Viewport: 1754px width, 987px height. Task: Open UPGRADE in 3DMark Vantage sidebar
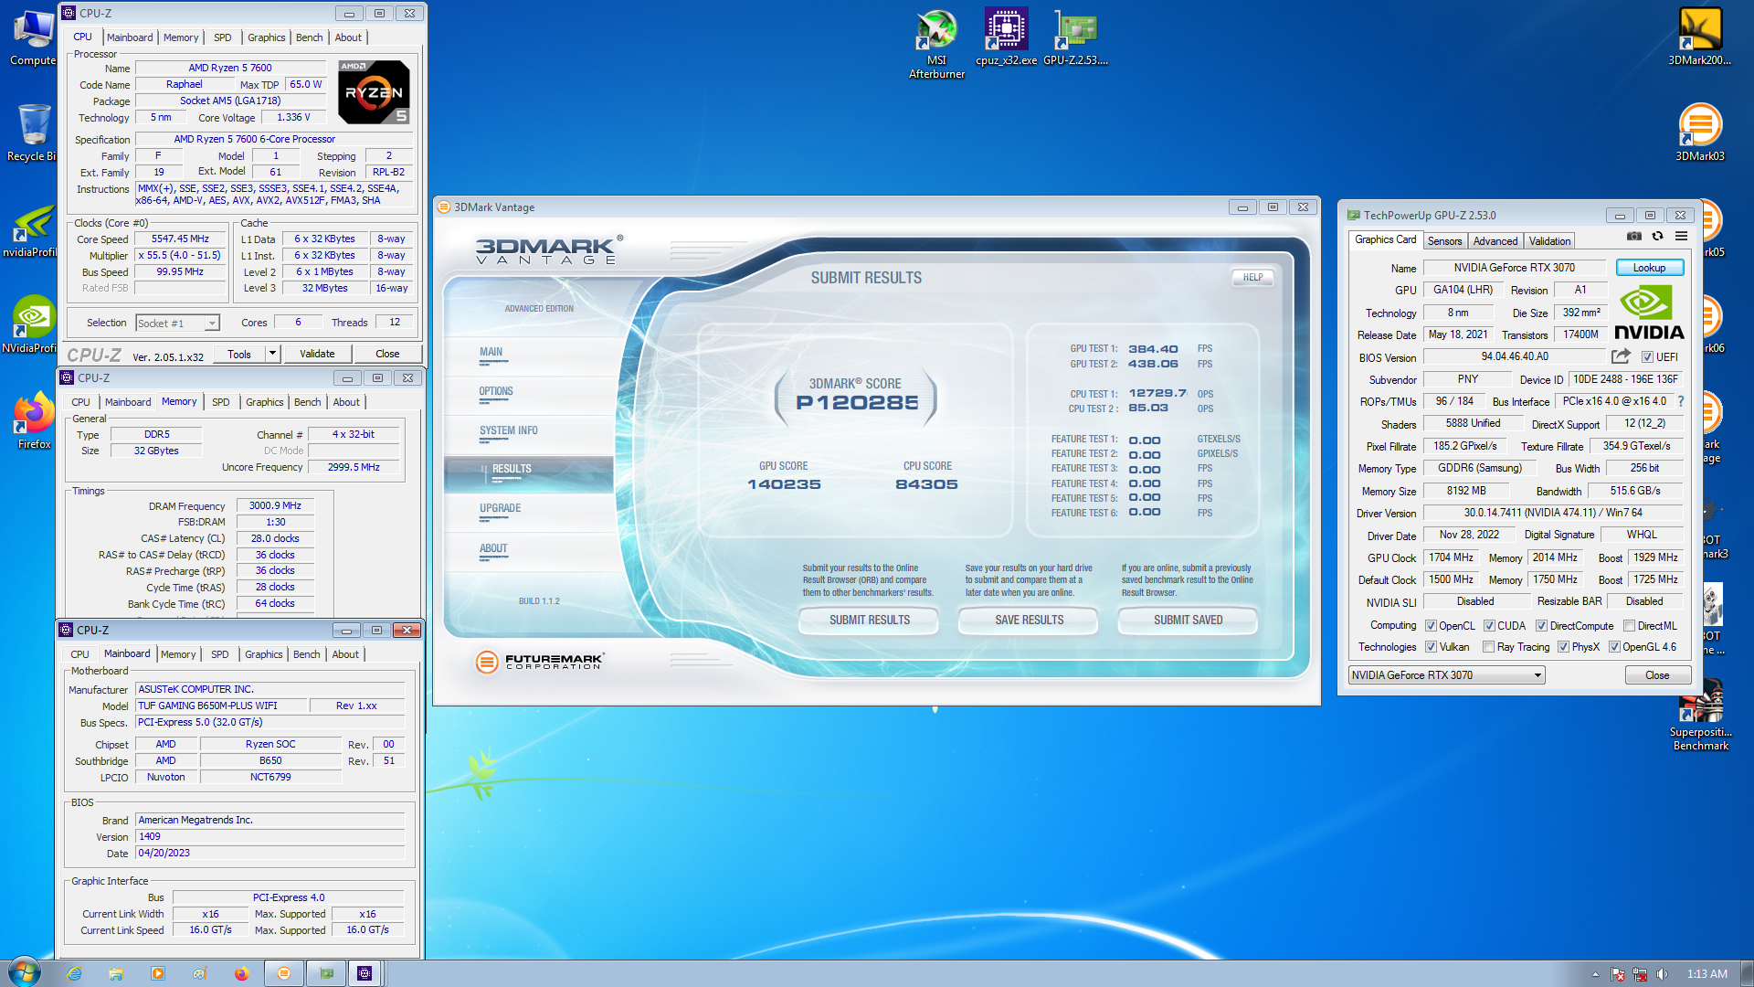[x=501, y=508]
